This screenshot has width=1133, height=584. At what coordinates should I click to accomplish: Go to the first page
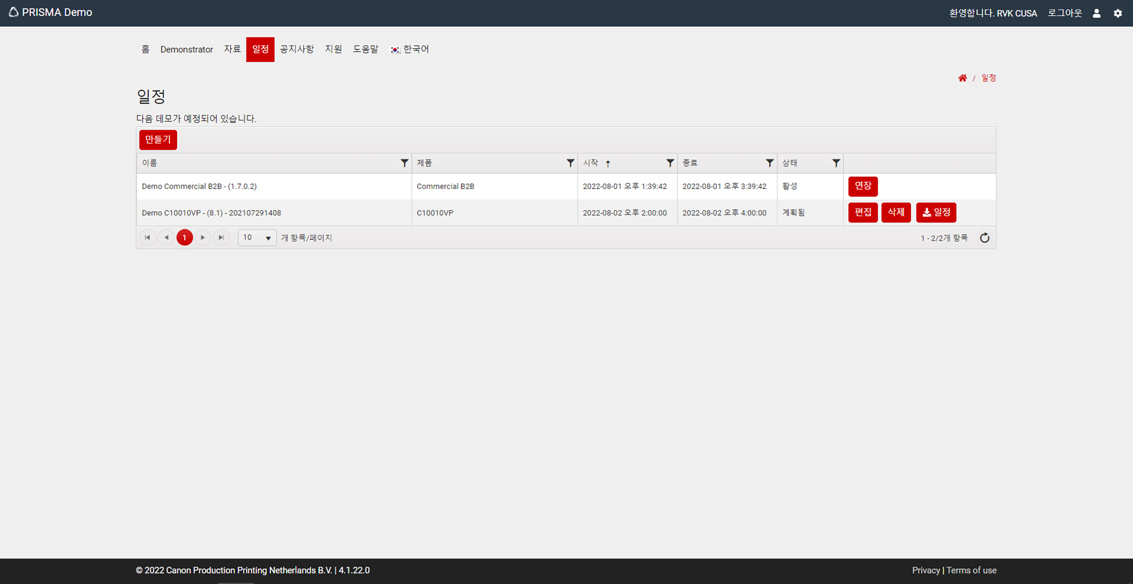click(148, 238)
